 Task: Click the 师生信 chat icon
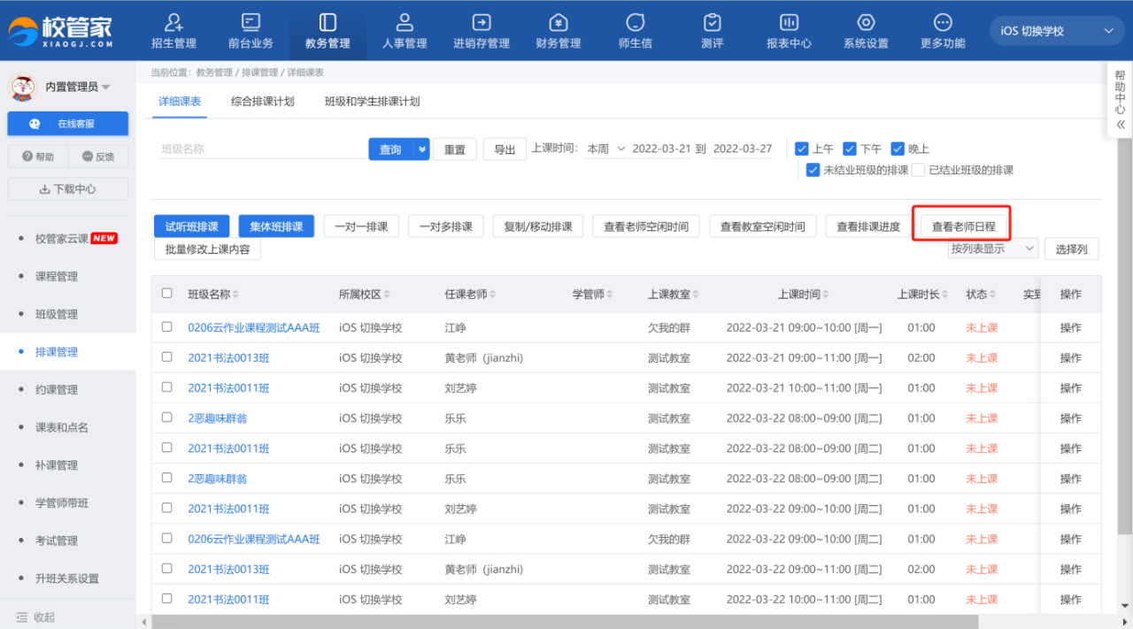tap(635, 22)
